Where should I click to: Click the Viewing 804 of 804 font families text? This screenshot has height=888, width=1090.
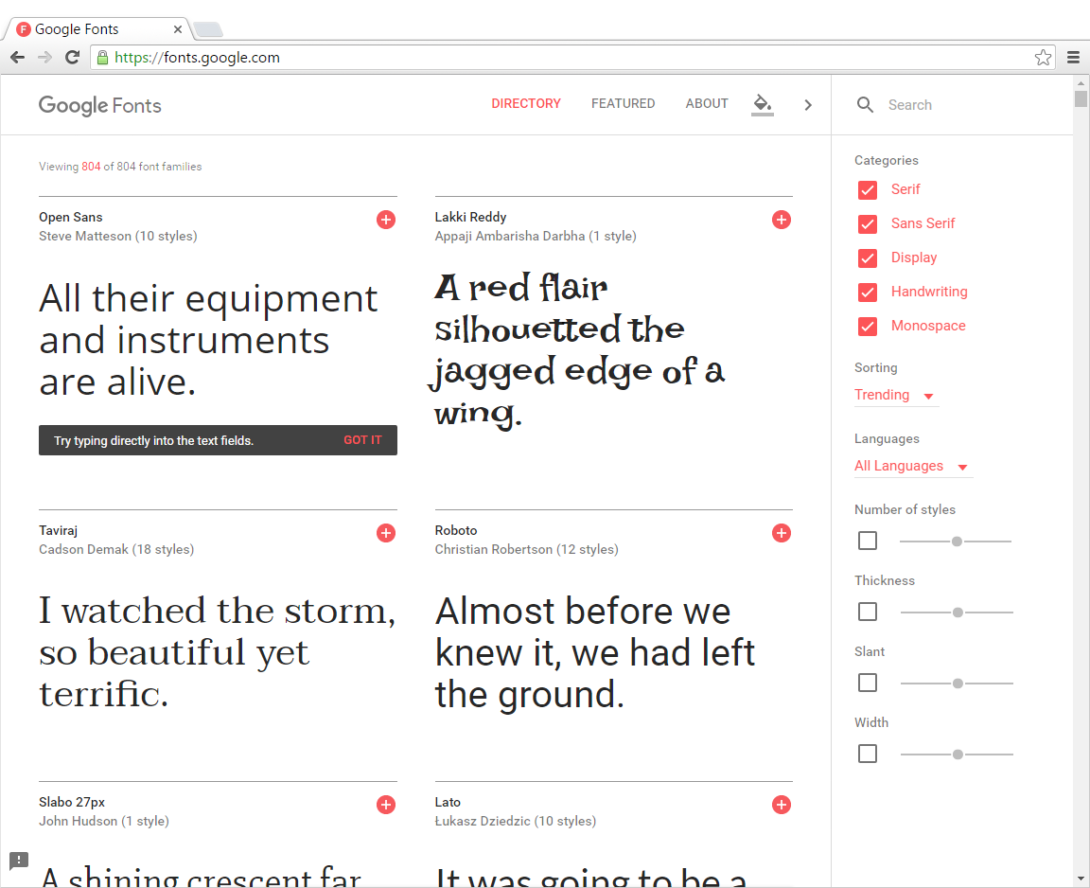coord(120,167)
